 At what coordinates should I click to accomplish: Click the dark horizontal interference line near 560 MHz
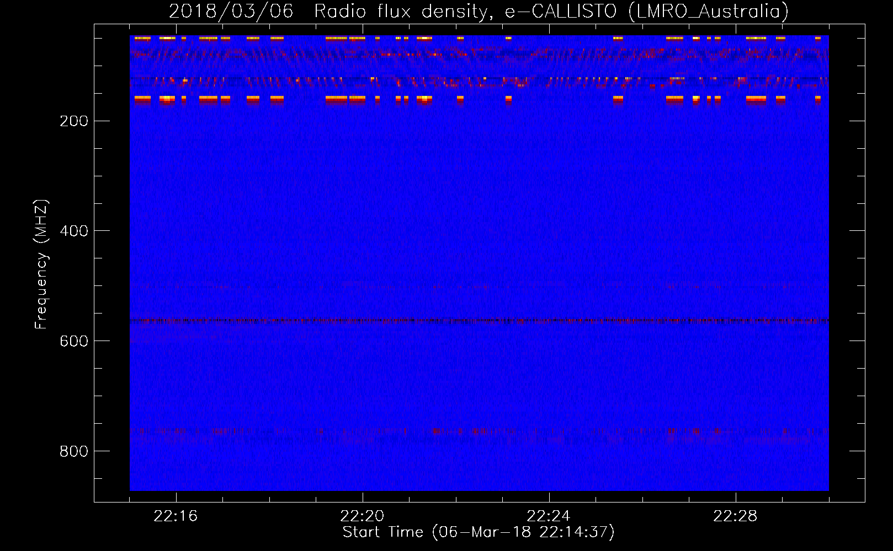(479, 320)
